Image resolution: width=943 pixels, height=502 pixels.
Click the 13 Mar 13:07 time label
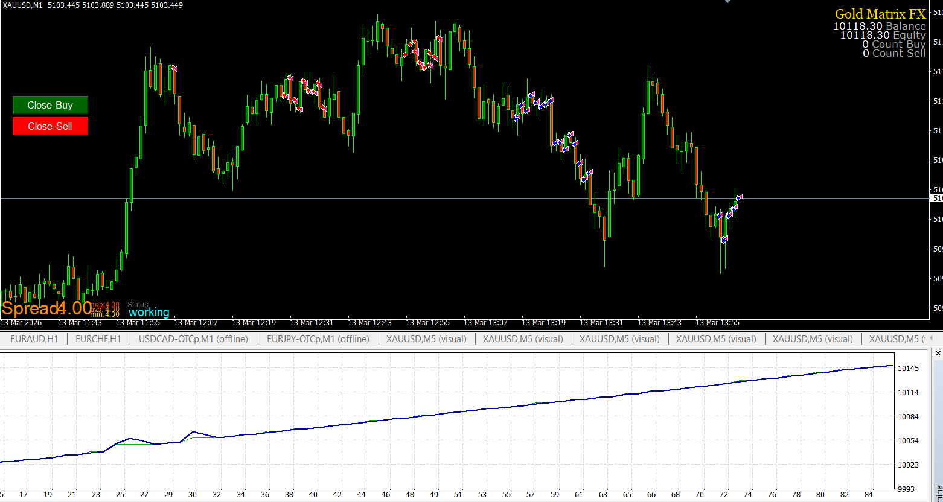click(x=485, y=323)
